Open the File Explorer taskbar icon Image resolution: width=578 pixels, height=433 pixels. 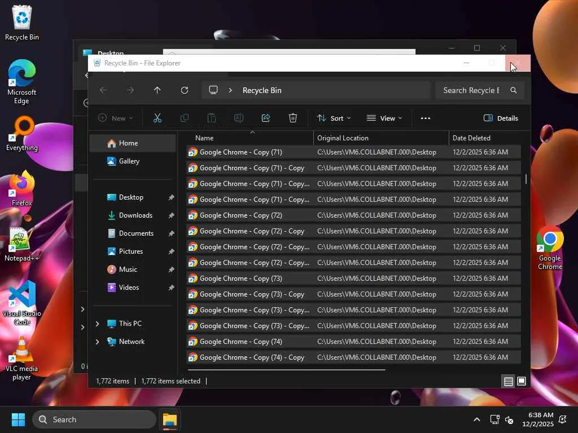[170, 419]
